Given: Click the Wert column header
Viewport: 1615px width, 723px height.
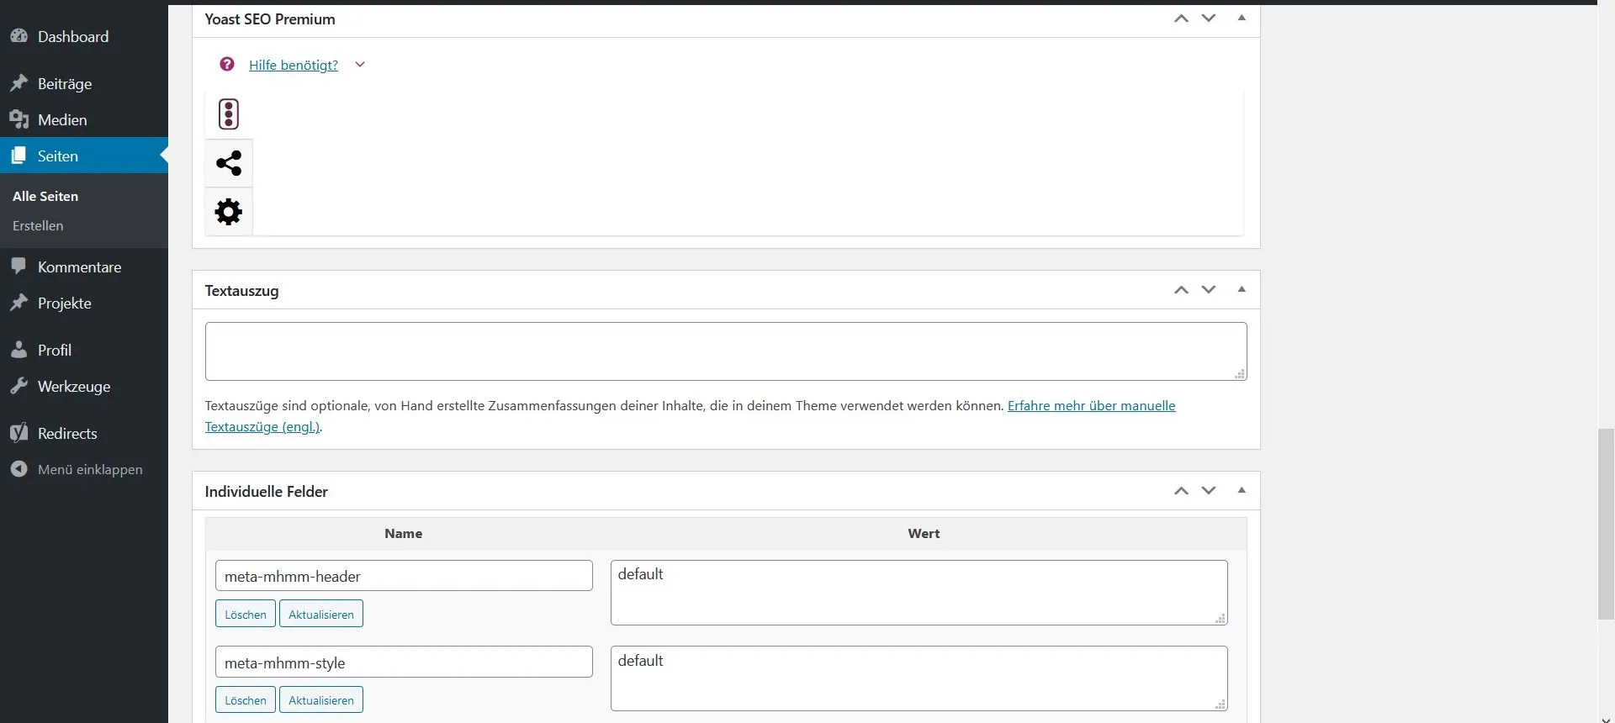Looking at the screenshot, I should point(924,534).
